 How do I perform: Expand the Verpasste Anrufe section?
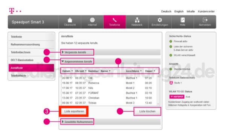[x=77, y=52]
